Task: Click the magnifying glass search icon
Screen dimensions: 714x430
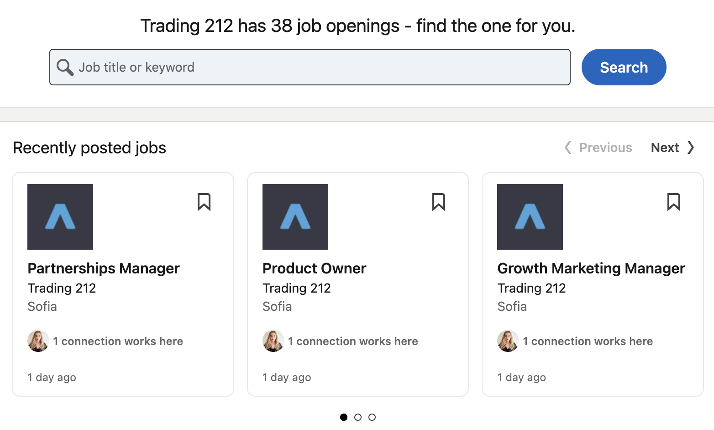Action: [65, 68]
